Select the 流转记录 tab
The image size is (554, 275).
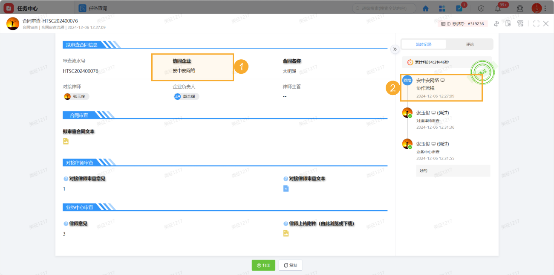coord(423,44)
